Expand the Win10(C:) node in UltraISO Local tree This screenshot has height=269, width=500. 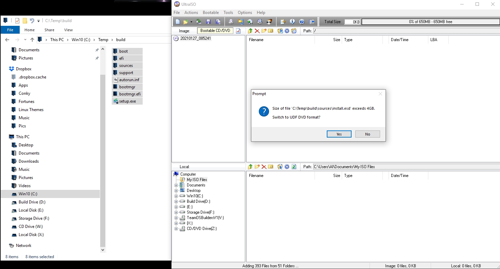click(176, 196)
